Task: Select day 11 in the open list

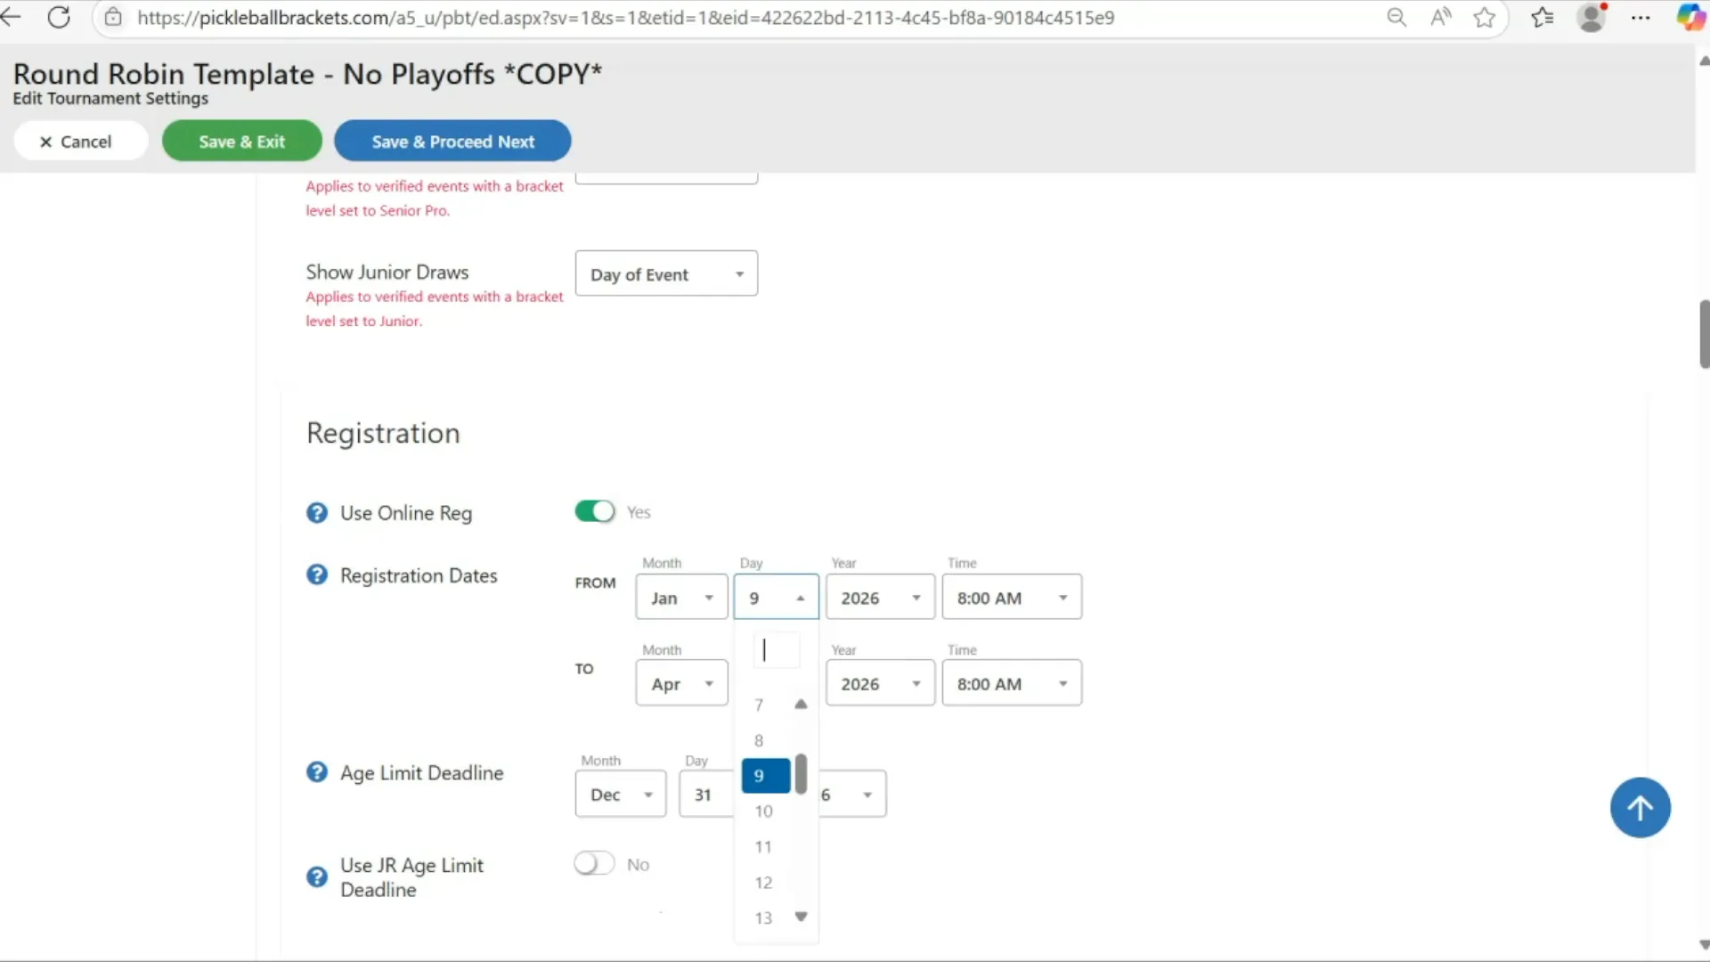Action: tap(763, 847)
